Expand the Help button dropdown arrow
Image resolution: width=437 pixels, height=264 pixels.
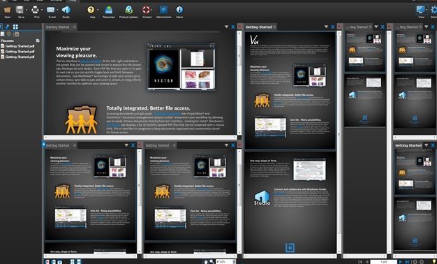(x=98, y=10)
